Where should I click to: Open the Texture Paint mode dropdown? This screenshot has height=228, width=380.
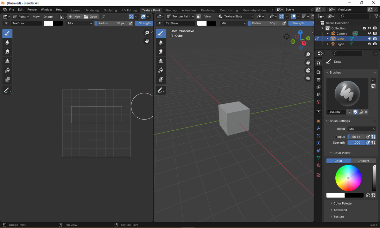[x=180, y=16]
